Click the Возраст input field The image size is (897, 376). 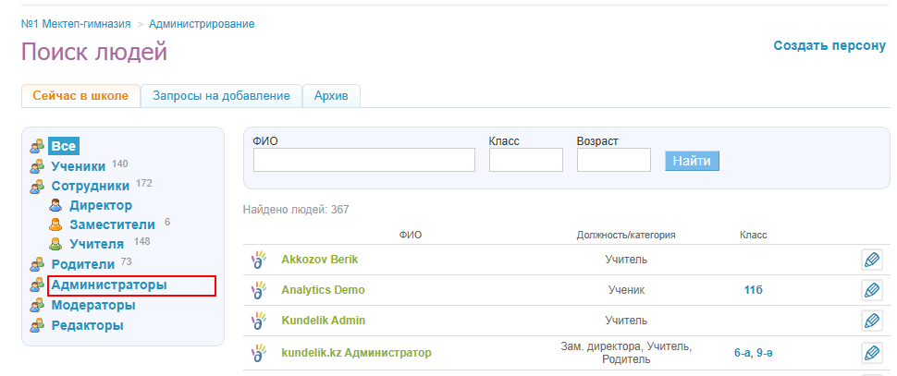point(613,160)
